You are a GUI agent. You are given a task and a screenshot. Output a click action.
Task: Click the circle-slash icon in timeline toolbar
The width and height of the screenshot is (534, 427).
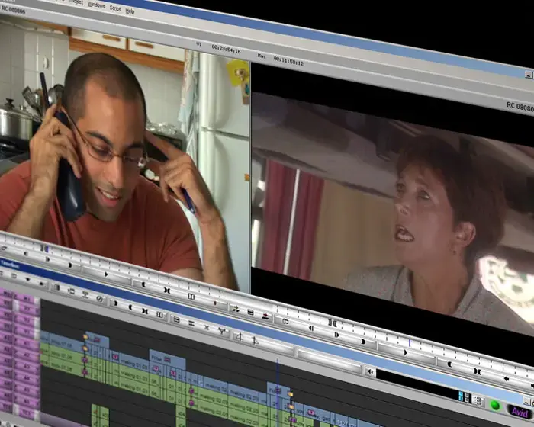99,299
